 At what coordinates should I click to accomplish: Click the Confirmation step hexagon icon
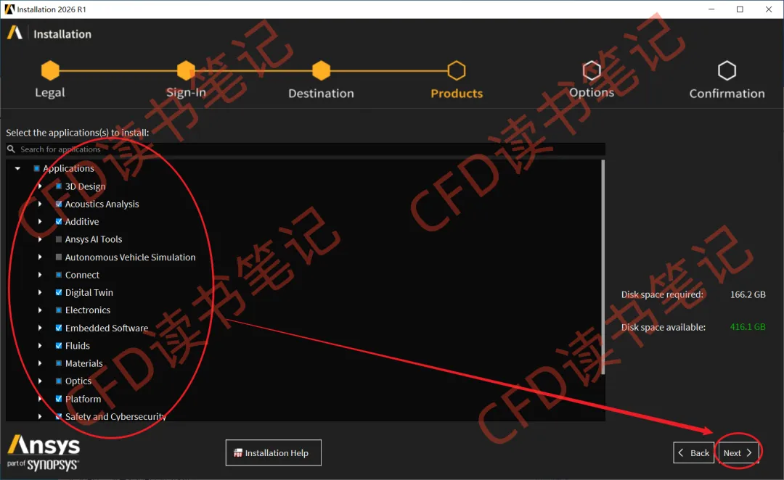click(727, 70)
